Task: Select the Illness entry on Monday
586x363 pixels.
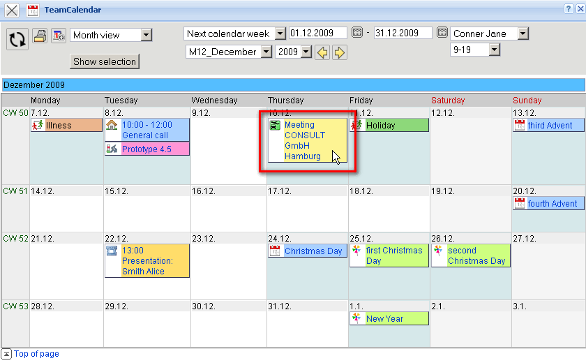Action: [x=66, y=125]
